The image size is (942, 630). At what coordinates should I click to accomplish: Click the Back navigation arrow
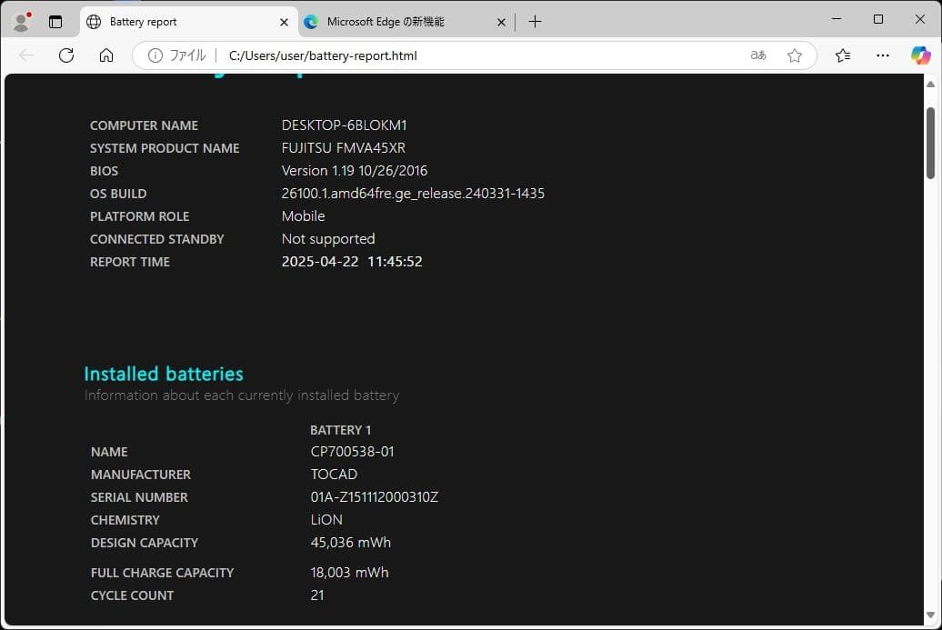(26, 55)
